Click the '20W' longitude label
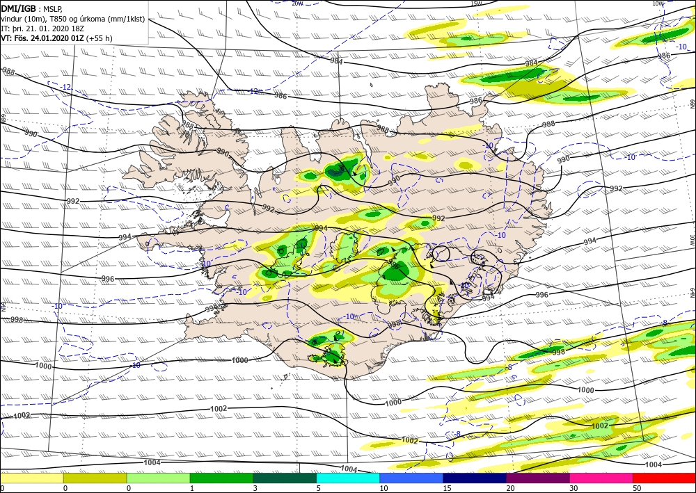Viewport: 696px width, 493px height. coord(297,3)
